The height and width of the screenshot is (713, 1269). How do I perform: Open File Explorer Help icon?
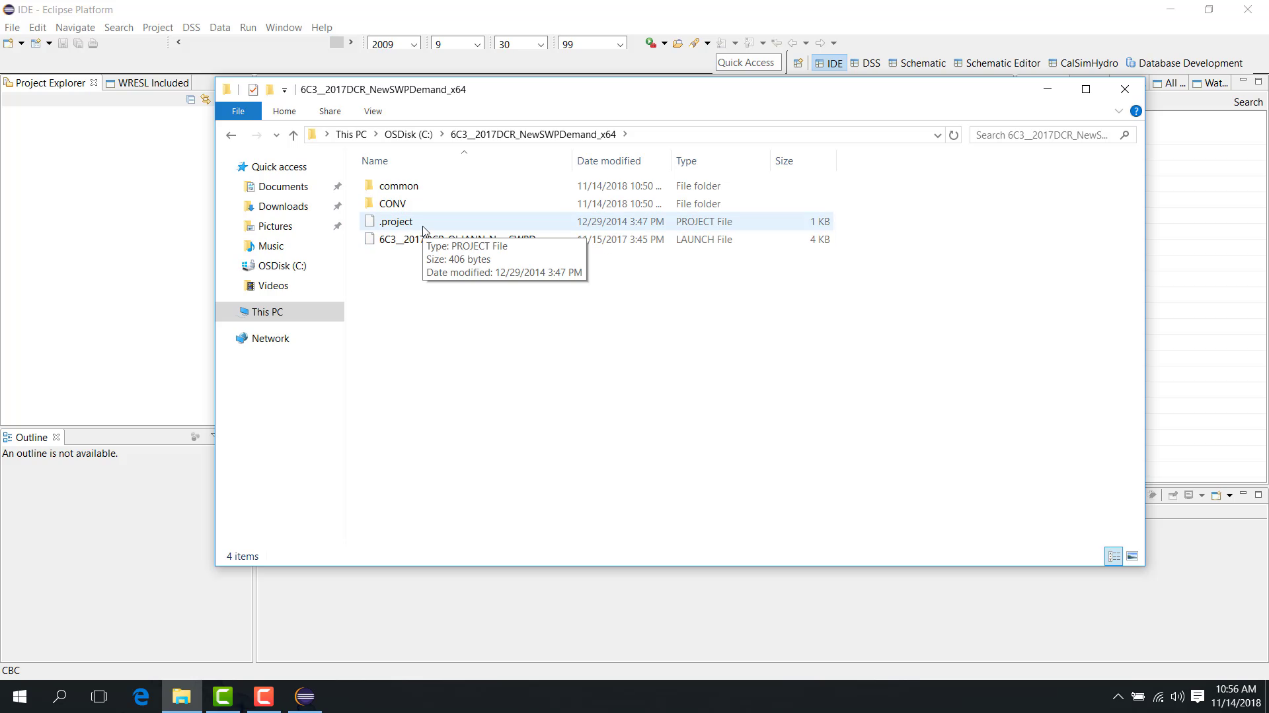(x=1135, y=112)
